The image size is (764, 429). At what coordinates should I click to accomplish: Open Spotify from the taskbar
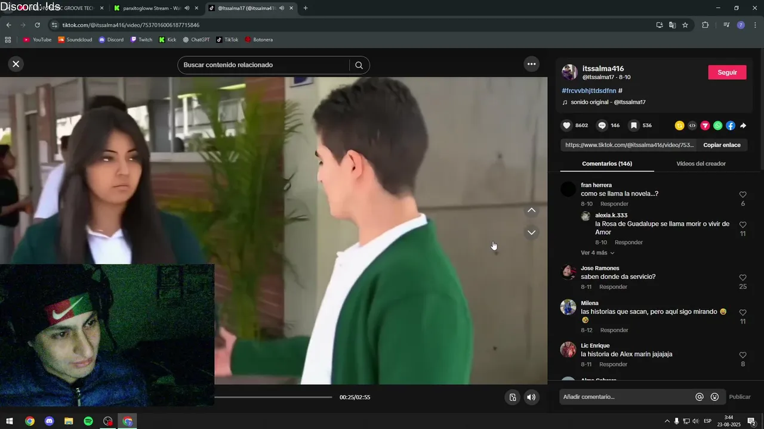[x=88, y=421]
